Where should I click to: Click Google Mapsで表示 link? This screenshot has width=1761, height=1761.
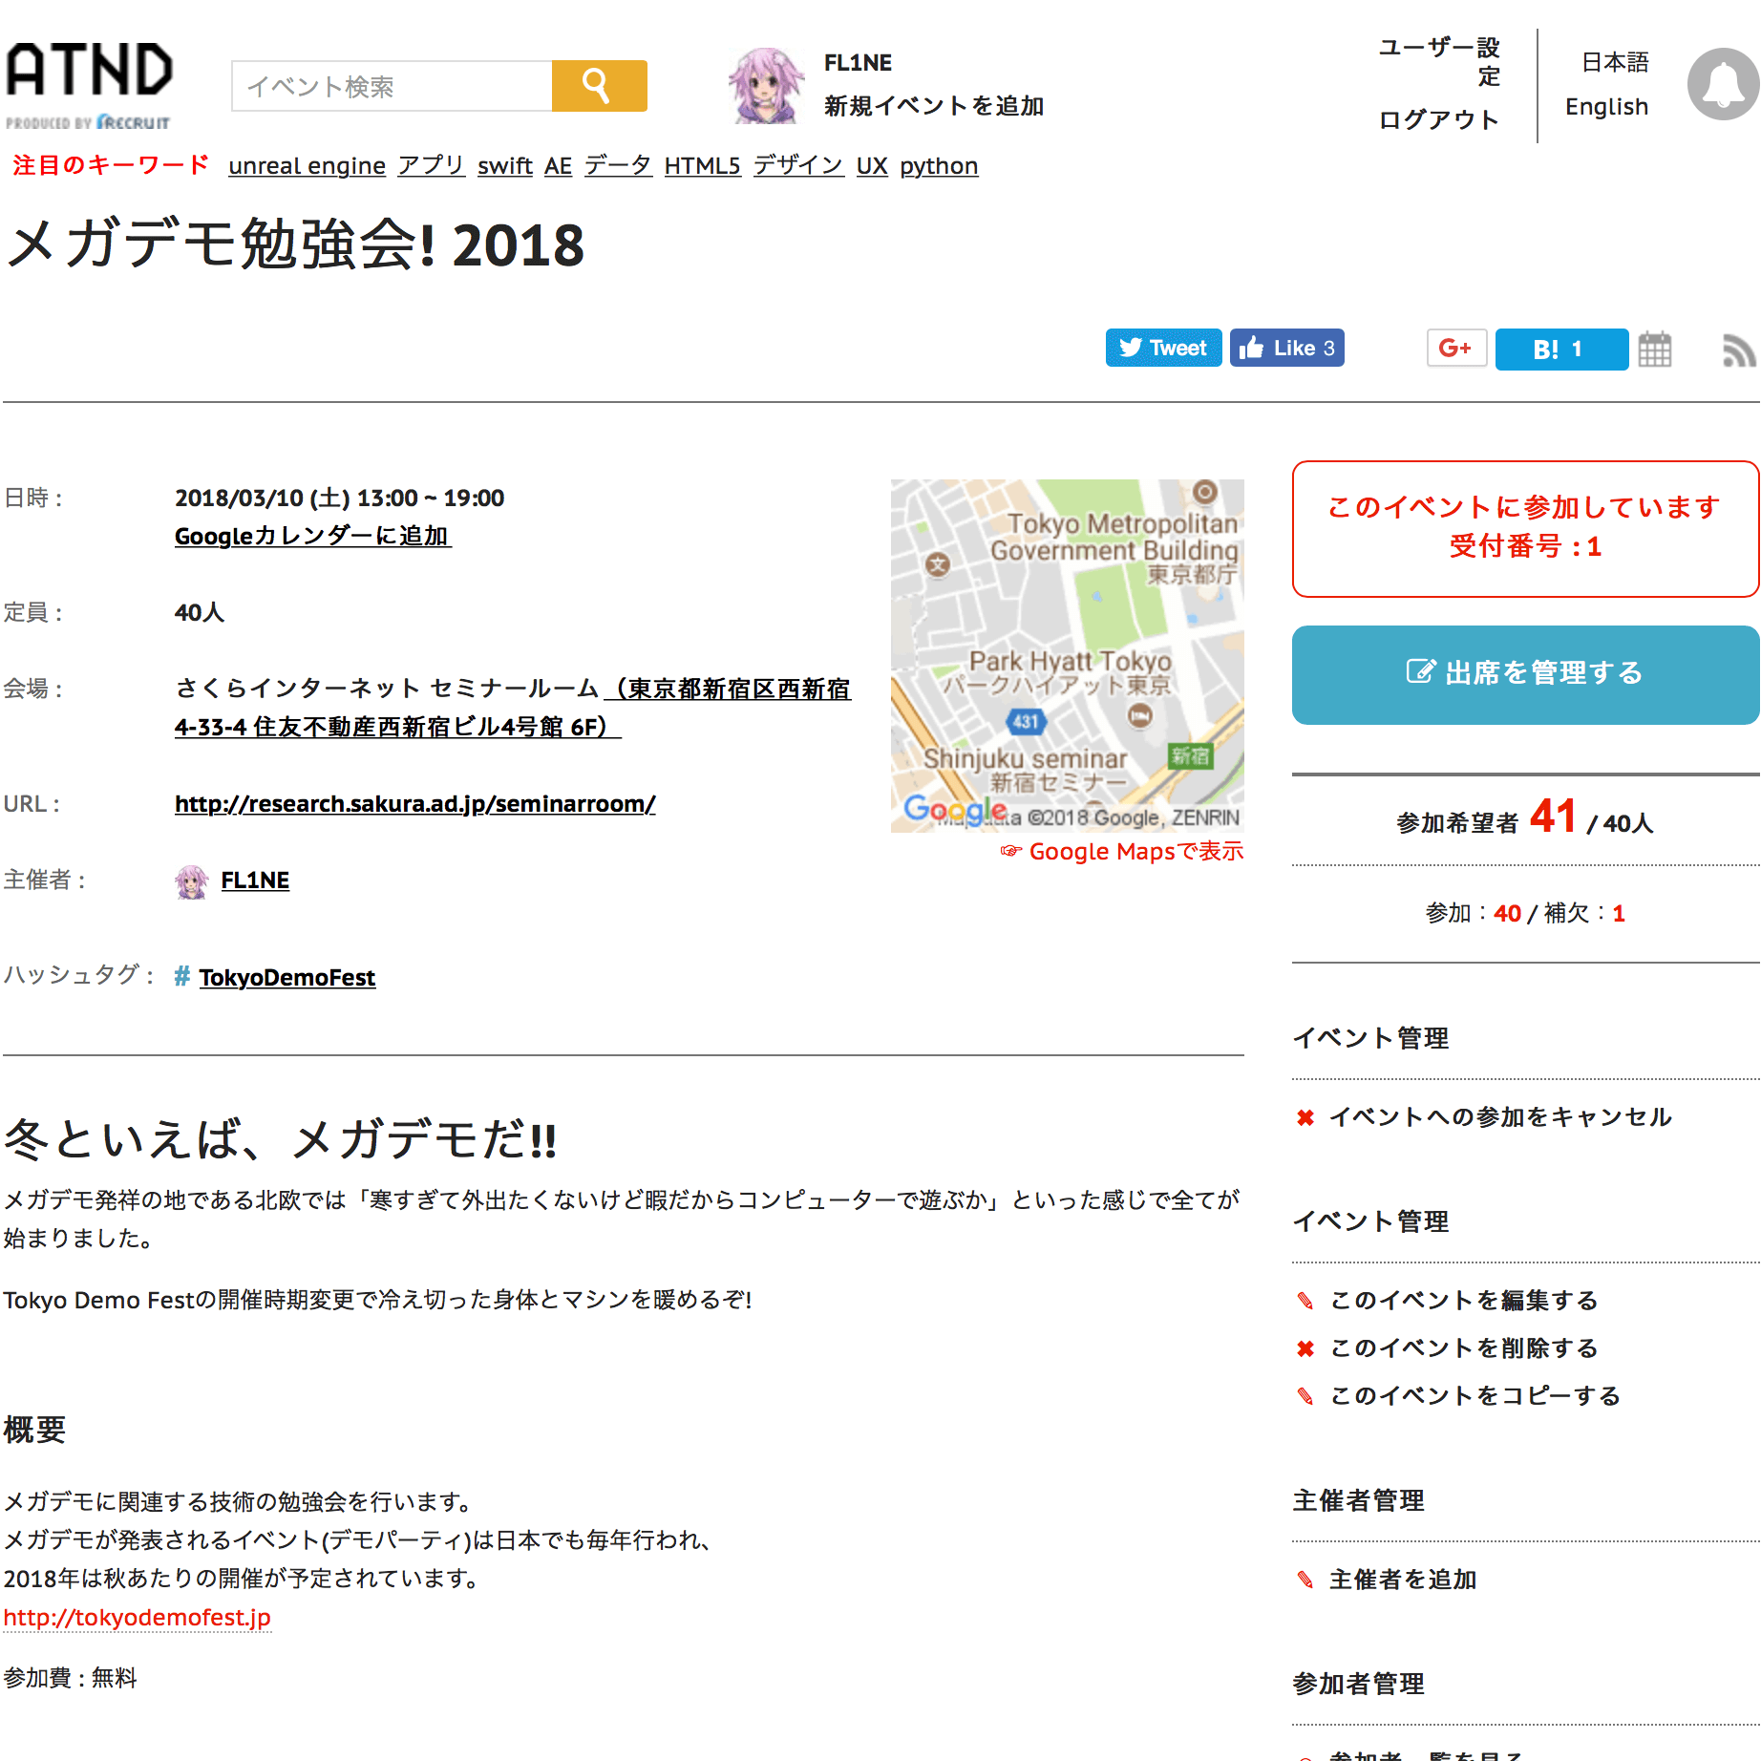pyautogui.click(x=1135, y=852)
